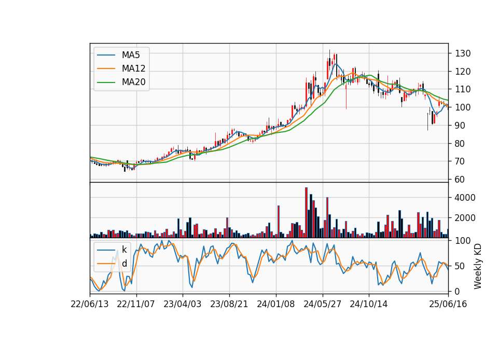Click the 50 KD axis label
This screenshot has height=358, width=498.
click(460, 266)
